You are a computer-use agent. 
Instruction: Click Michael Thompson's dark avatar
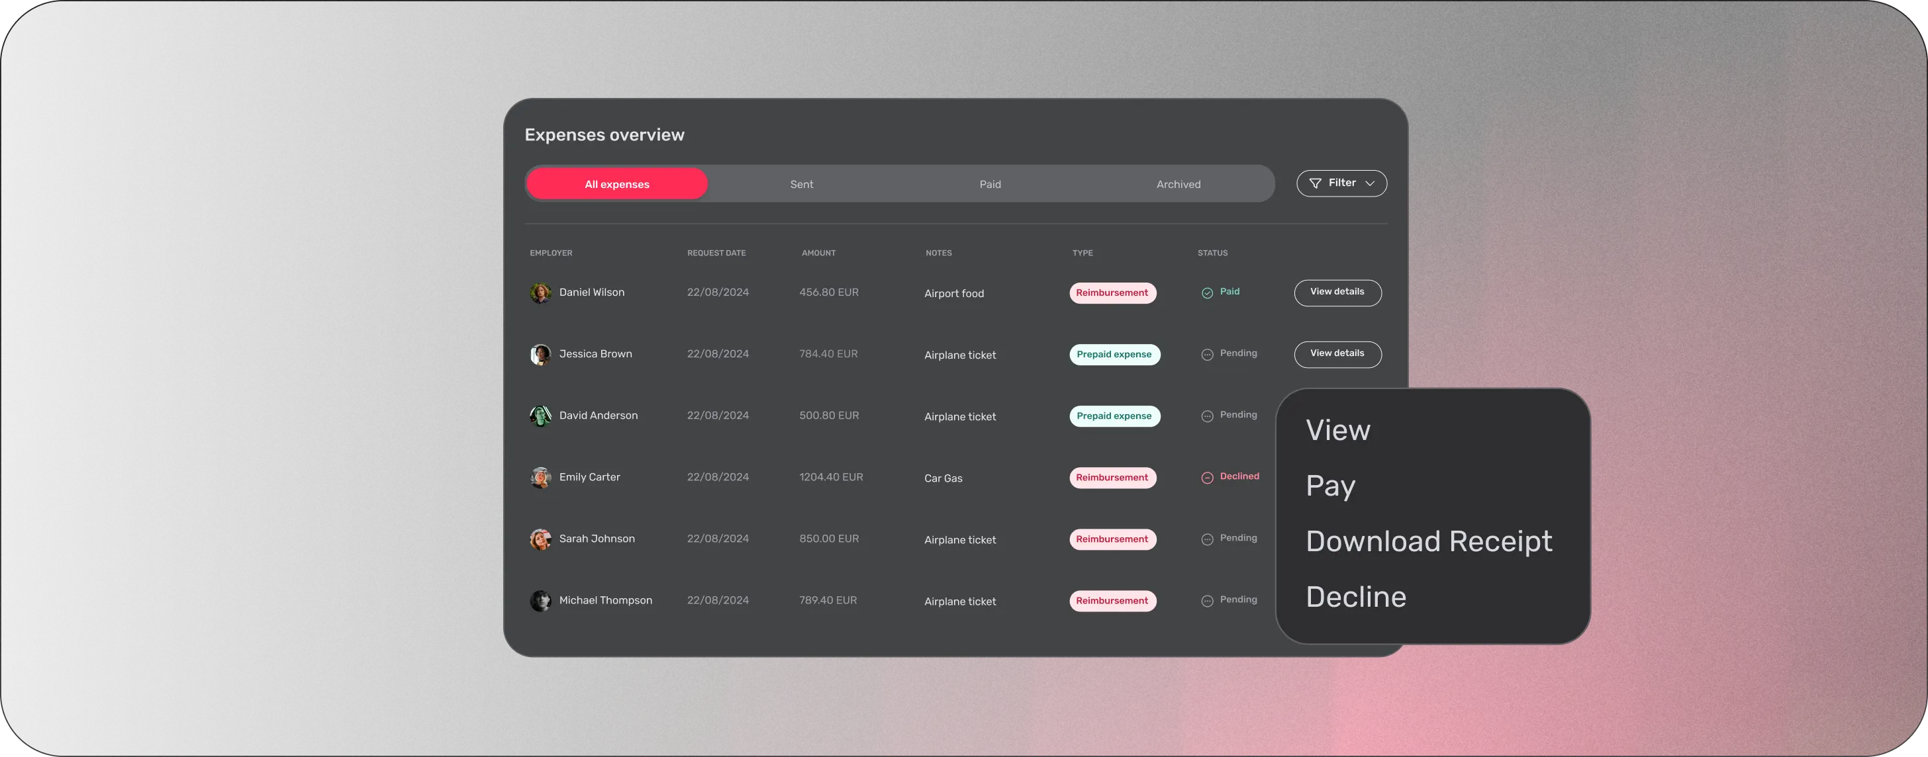point(540,601)
